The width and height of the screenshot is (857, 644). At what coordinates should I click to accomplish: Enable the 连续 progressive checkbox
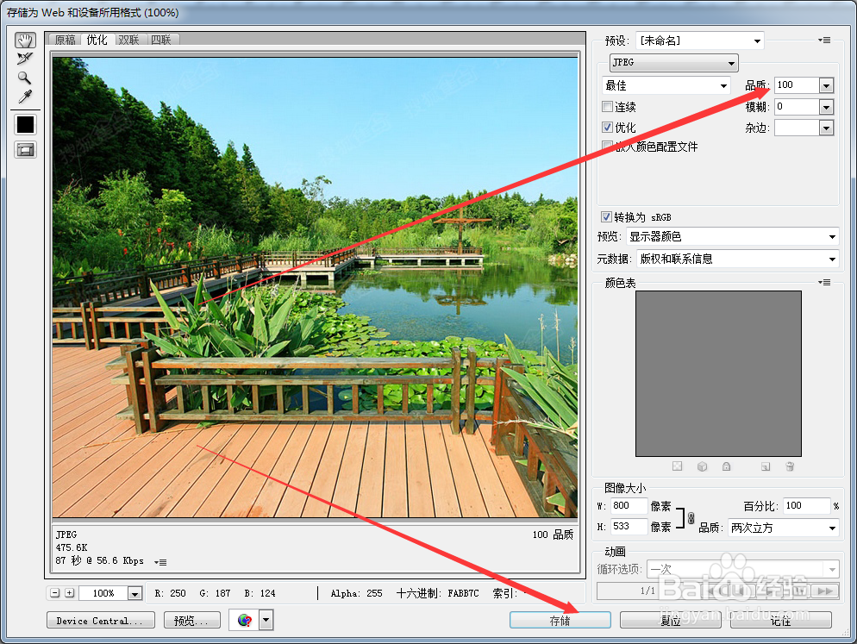pos(607,106)
